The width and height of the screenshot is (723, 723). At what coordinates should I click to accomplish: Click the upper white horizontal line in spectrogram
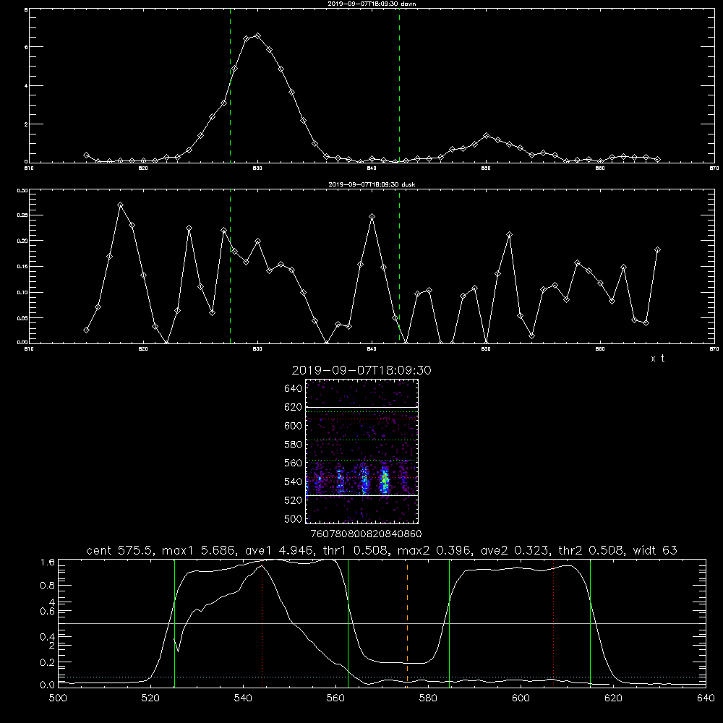tap(362, 407)
